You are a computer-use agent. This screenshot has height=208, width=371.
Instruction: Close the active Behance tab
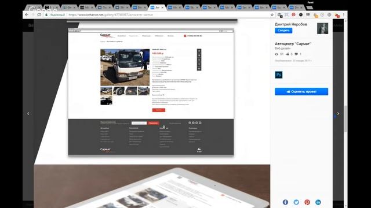162,8
